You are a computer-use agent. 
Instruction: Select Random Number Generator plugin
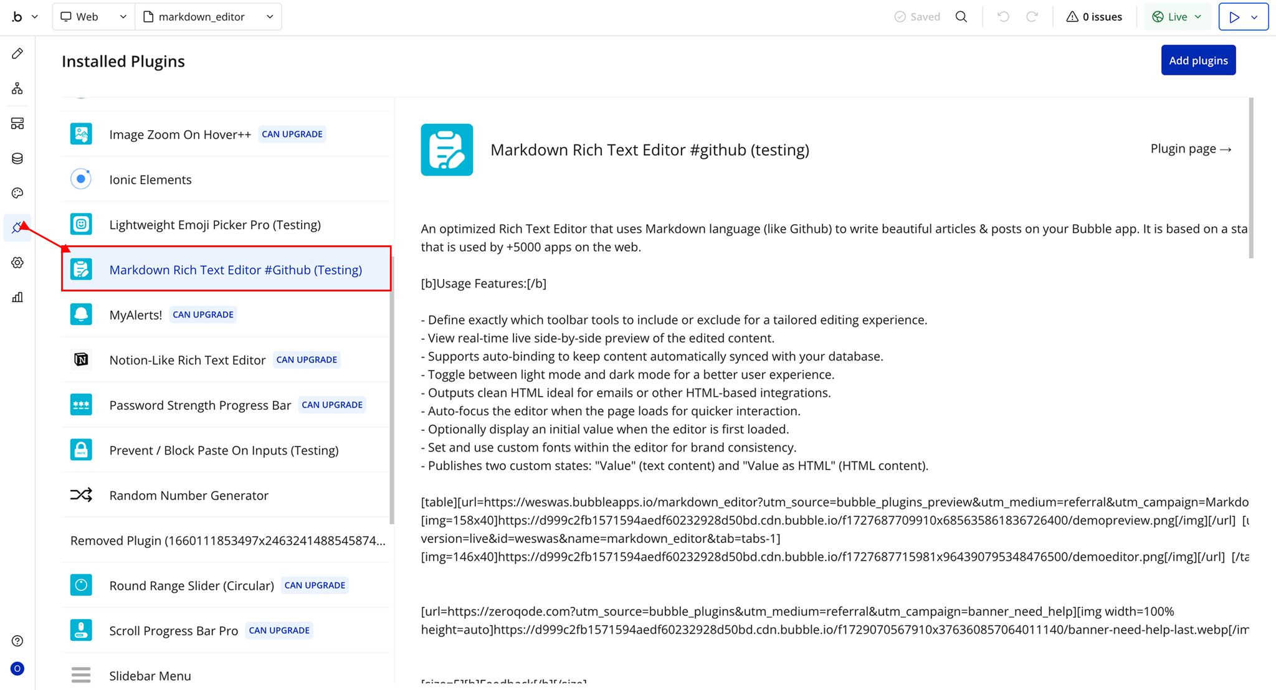pos(189,495)
